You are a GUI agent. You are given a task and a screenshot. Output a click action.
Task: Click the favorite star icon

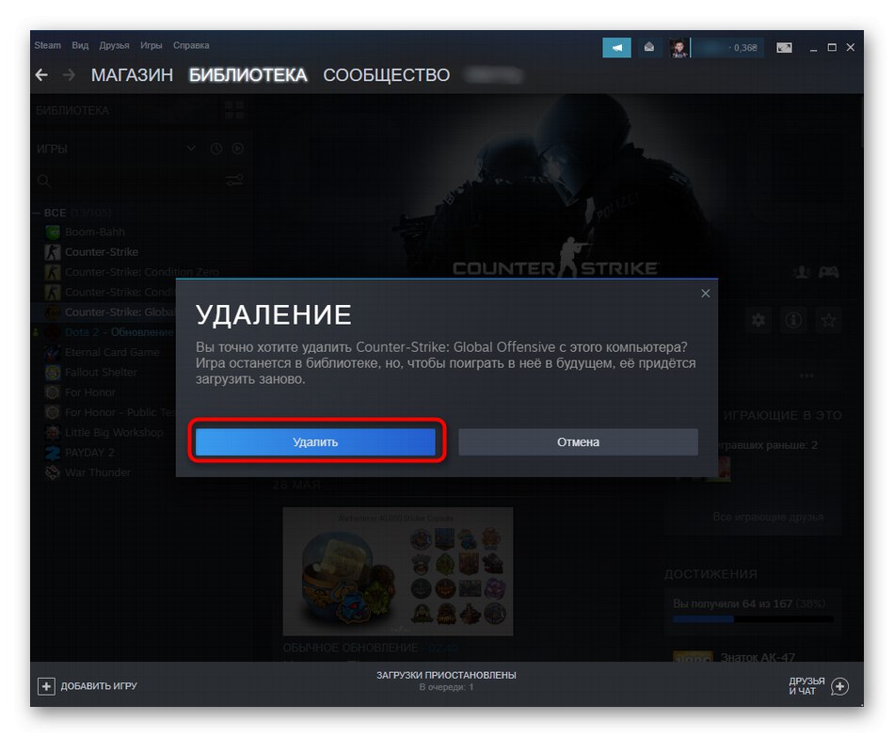tap(828, 320)
